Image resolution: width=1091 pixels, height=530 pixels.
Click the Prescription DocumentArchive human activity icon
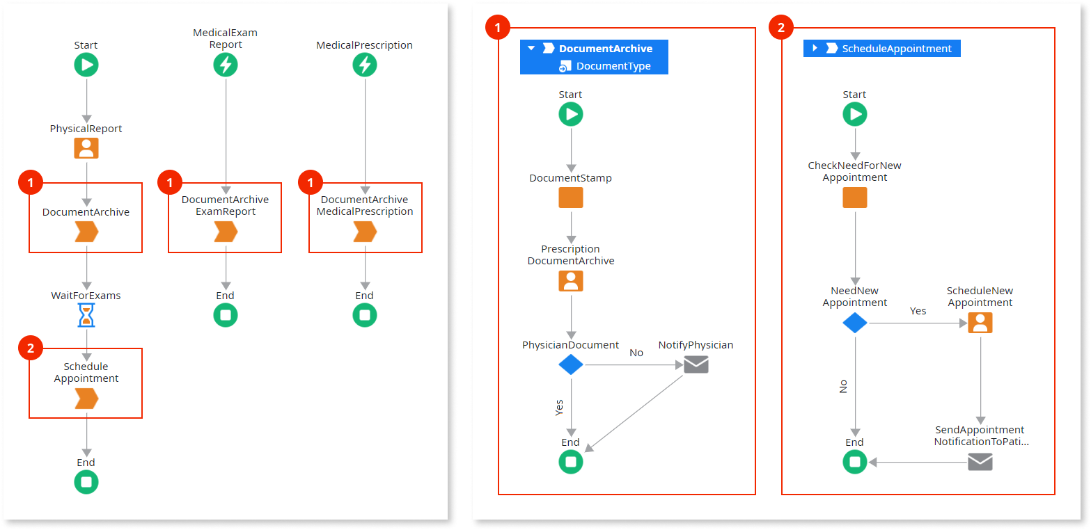pos(571,281)
